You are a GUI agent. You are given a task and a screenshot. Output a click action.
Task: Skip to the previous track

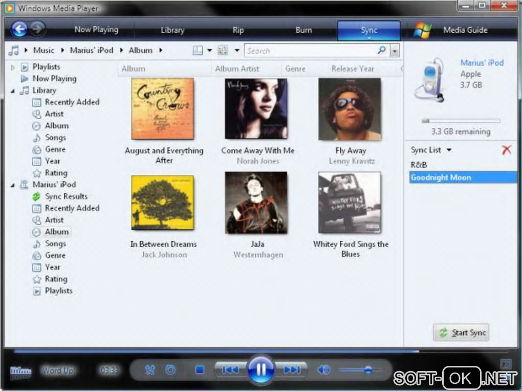[x=230, y=370]
